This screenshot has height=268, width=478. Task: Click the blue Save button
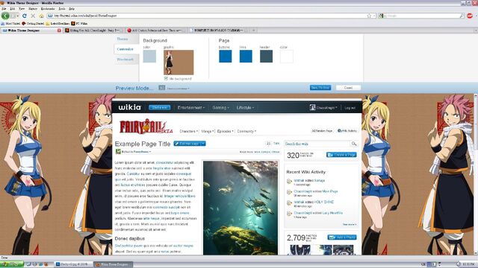click(320, 88)
